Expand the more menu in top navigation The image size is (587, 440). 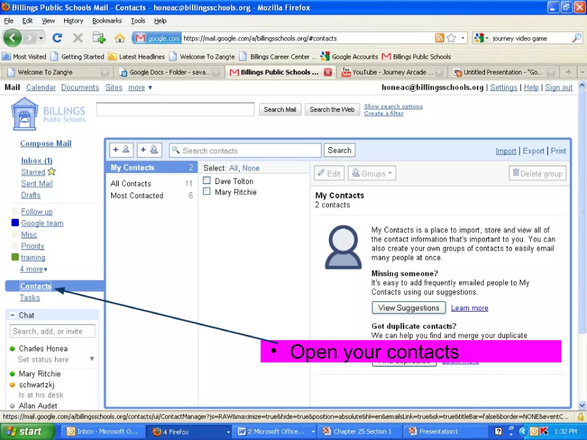coord(140,87)
